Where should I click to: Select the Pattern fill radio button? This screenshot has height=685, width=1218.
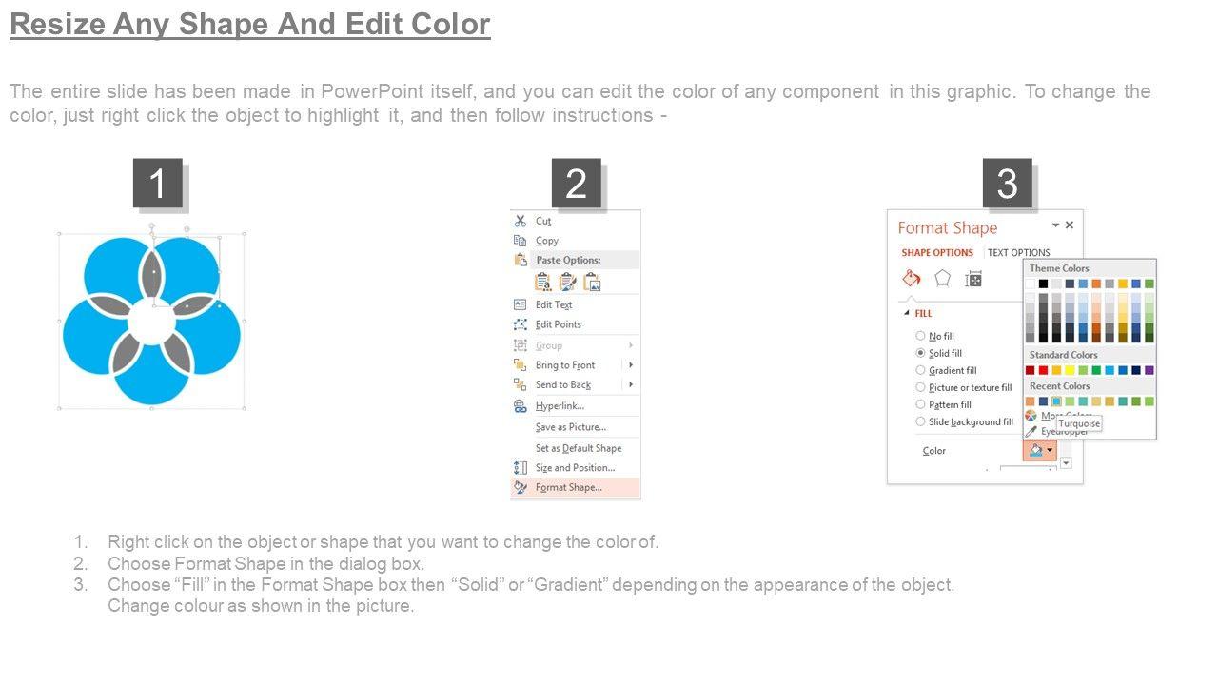(920, 404)
